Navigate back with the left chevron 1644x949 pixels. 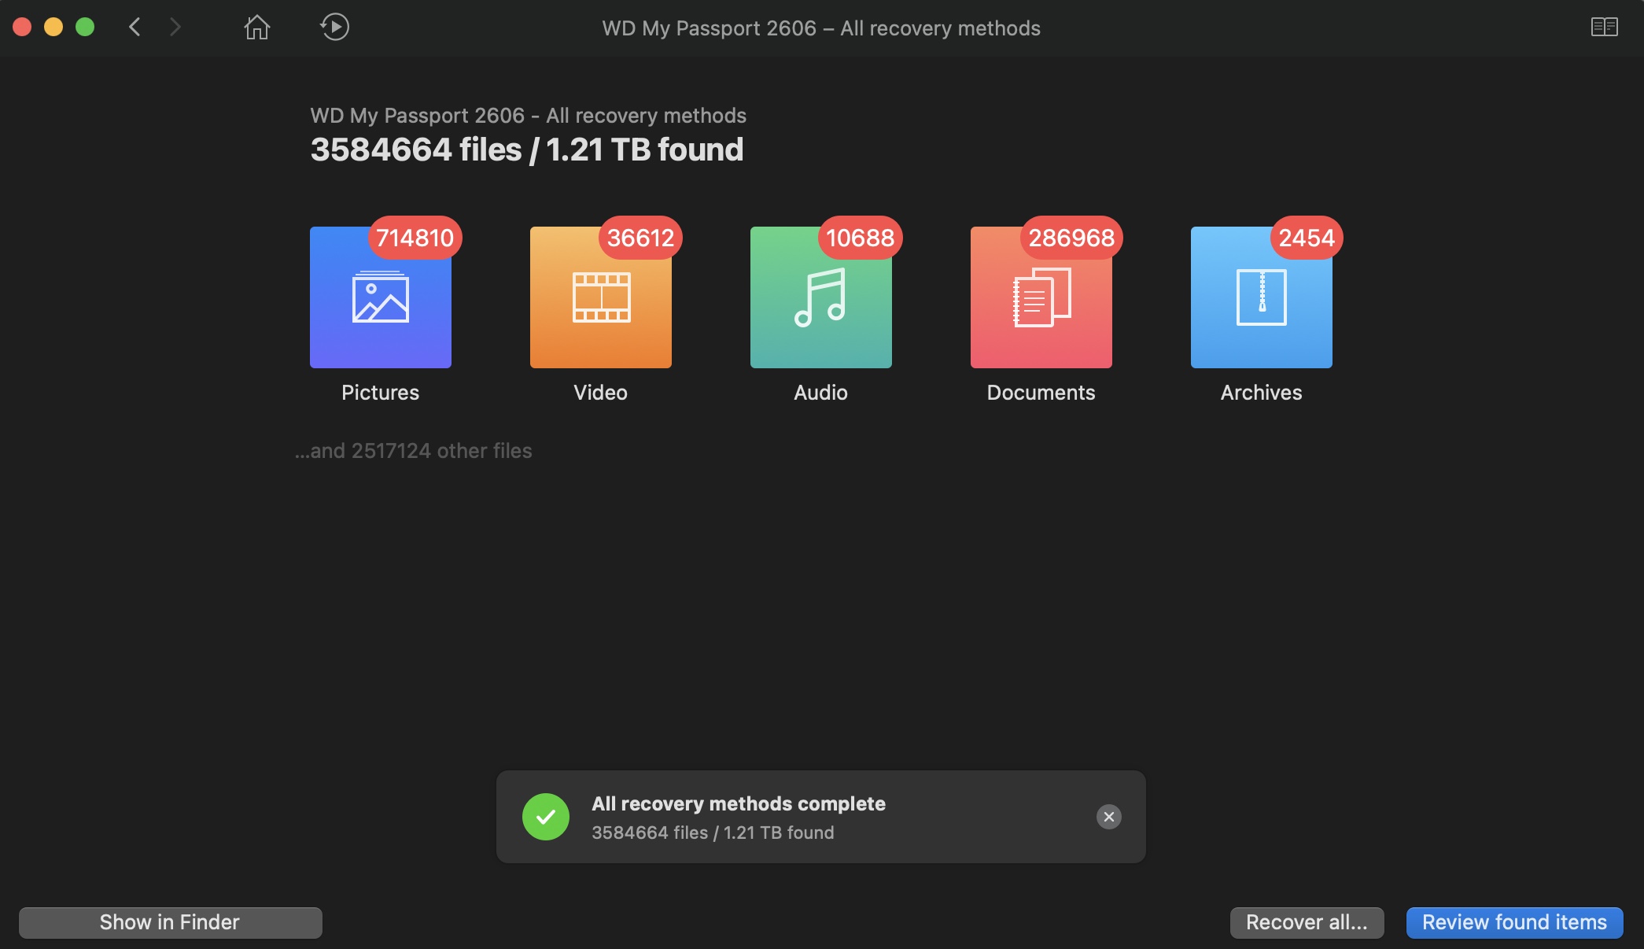(x=135, y=28)
